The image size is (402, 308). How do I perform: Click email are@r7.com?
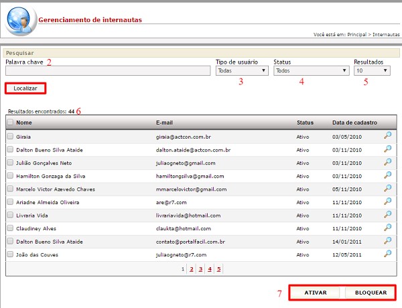tap(172, 202)
